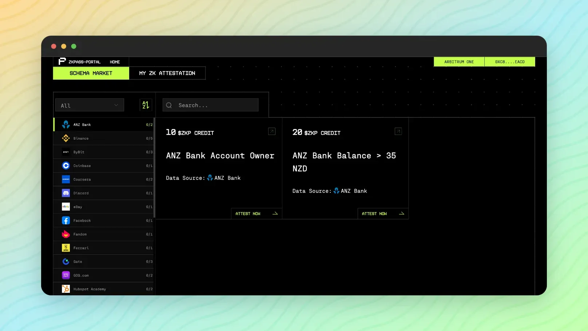Click the 20 $ZKP CREDIT label
This screenshot has height=331, width=588.
317,132
